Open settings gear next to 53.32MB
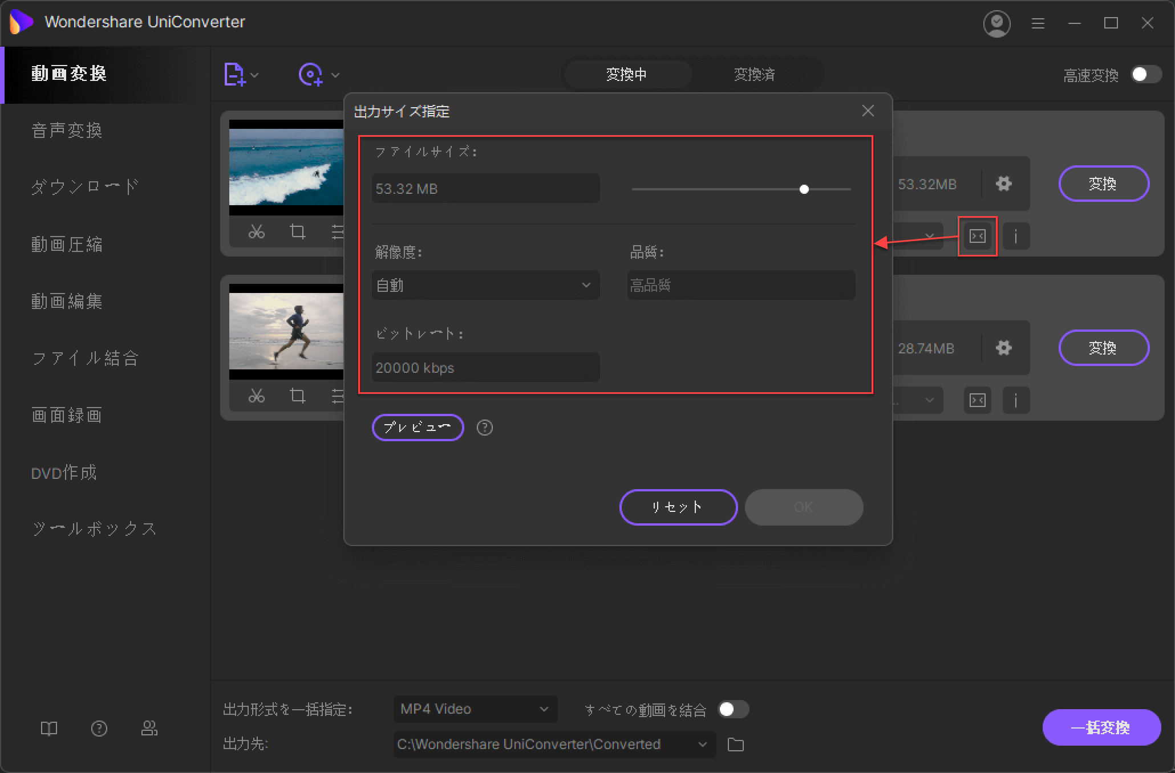Image resolution: width=1175 pixels, height=773 pixels. coord(1003,184)
